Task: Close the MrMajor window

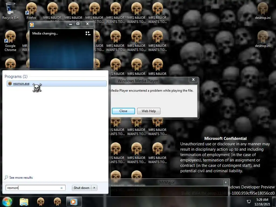Action: (226, 182)
